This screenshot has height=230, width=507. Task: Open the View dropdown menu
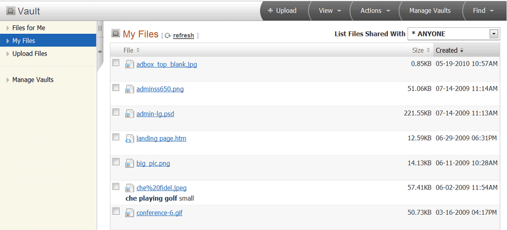[330, 11]
